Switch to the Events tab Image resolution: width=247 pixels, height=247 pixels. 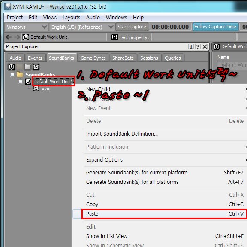(35, 58)
